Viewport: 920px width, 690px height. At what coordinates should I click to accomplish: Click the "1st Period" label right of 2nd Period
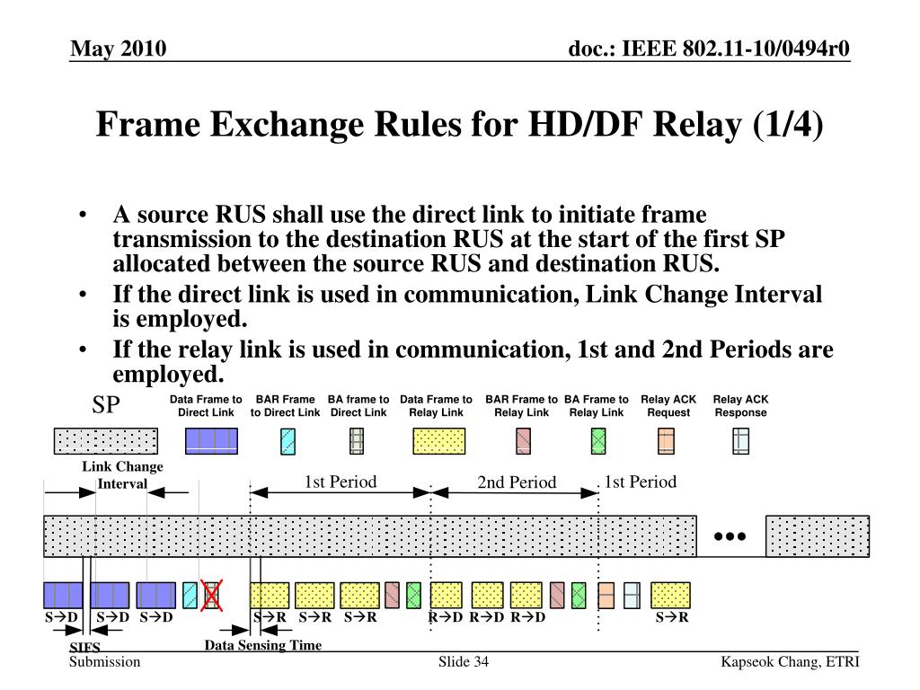pos(641,482)
